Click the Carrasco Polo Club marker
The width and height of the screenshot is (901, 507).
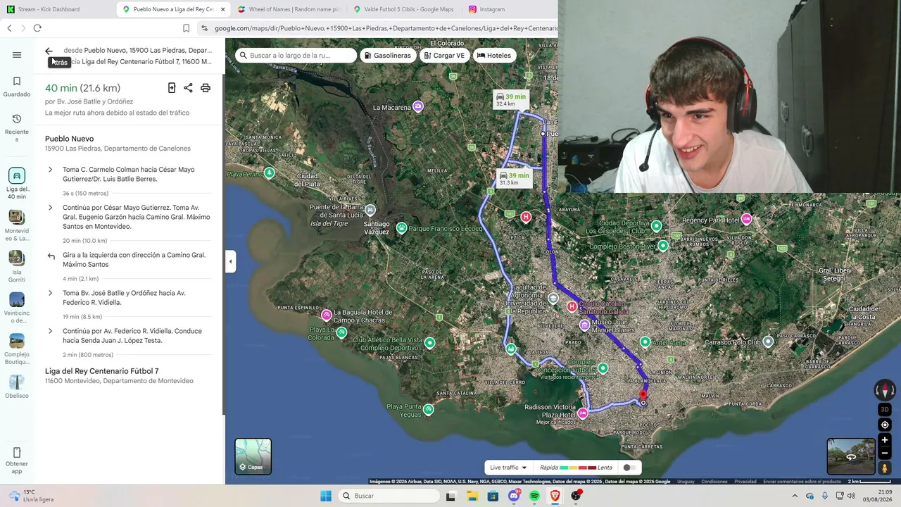tap(768, 342)
